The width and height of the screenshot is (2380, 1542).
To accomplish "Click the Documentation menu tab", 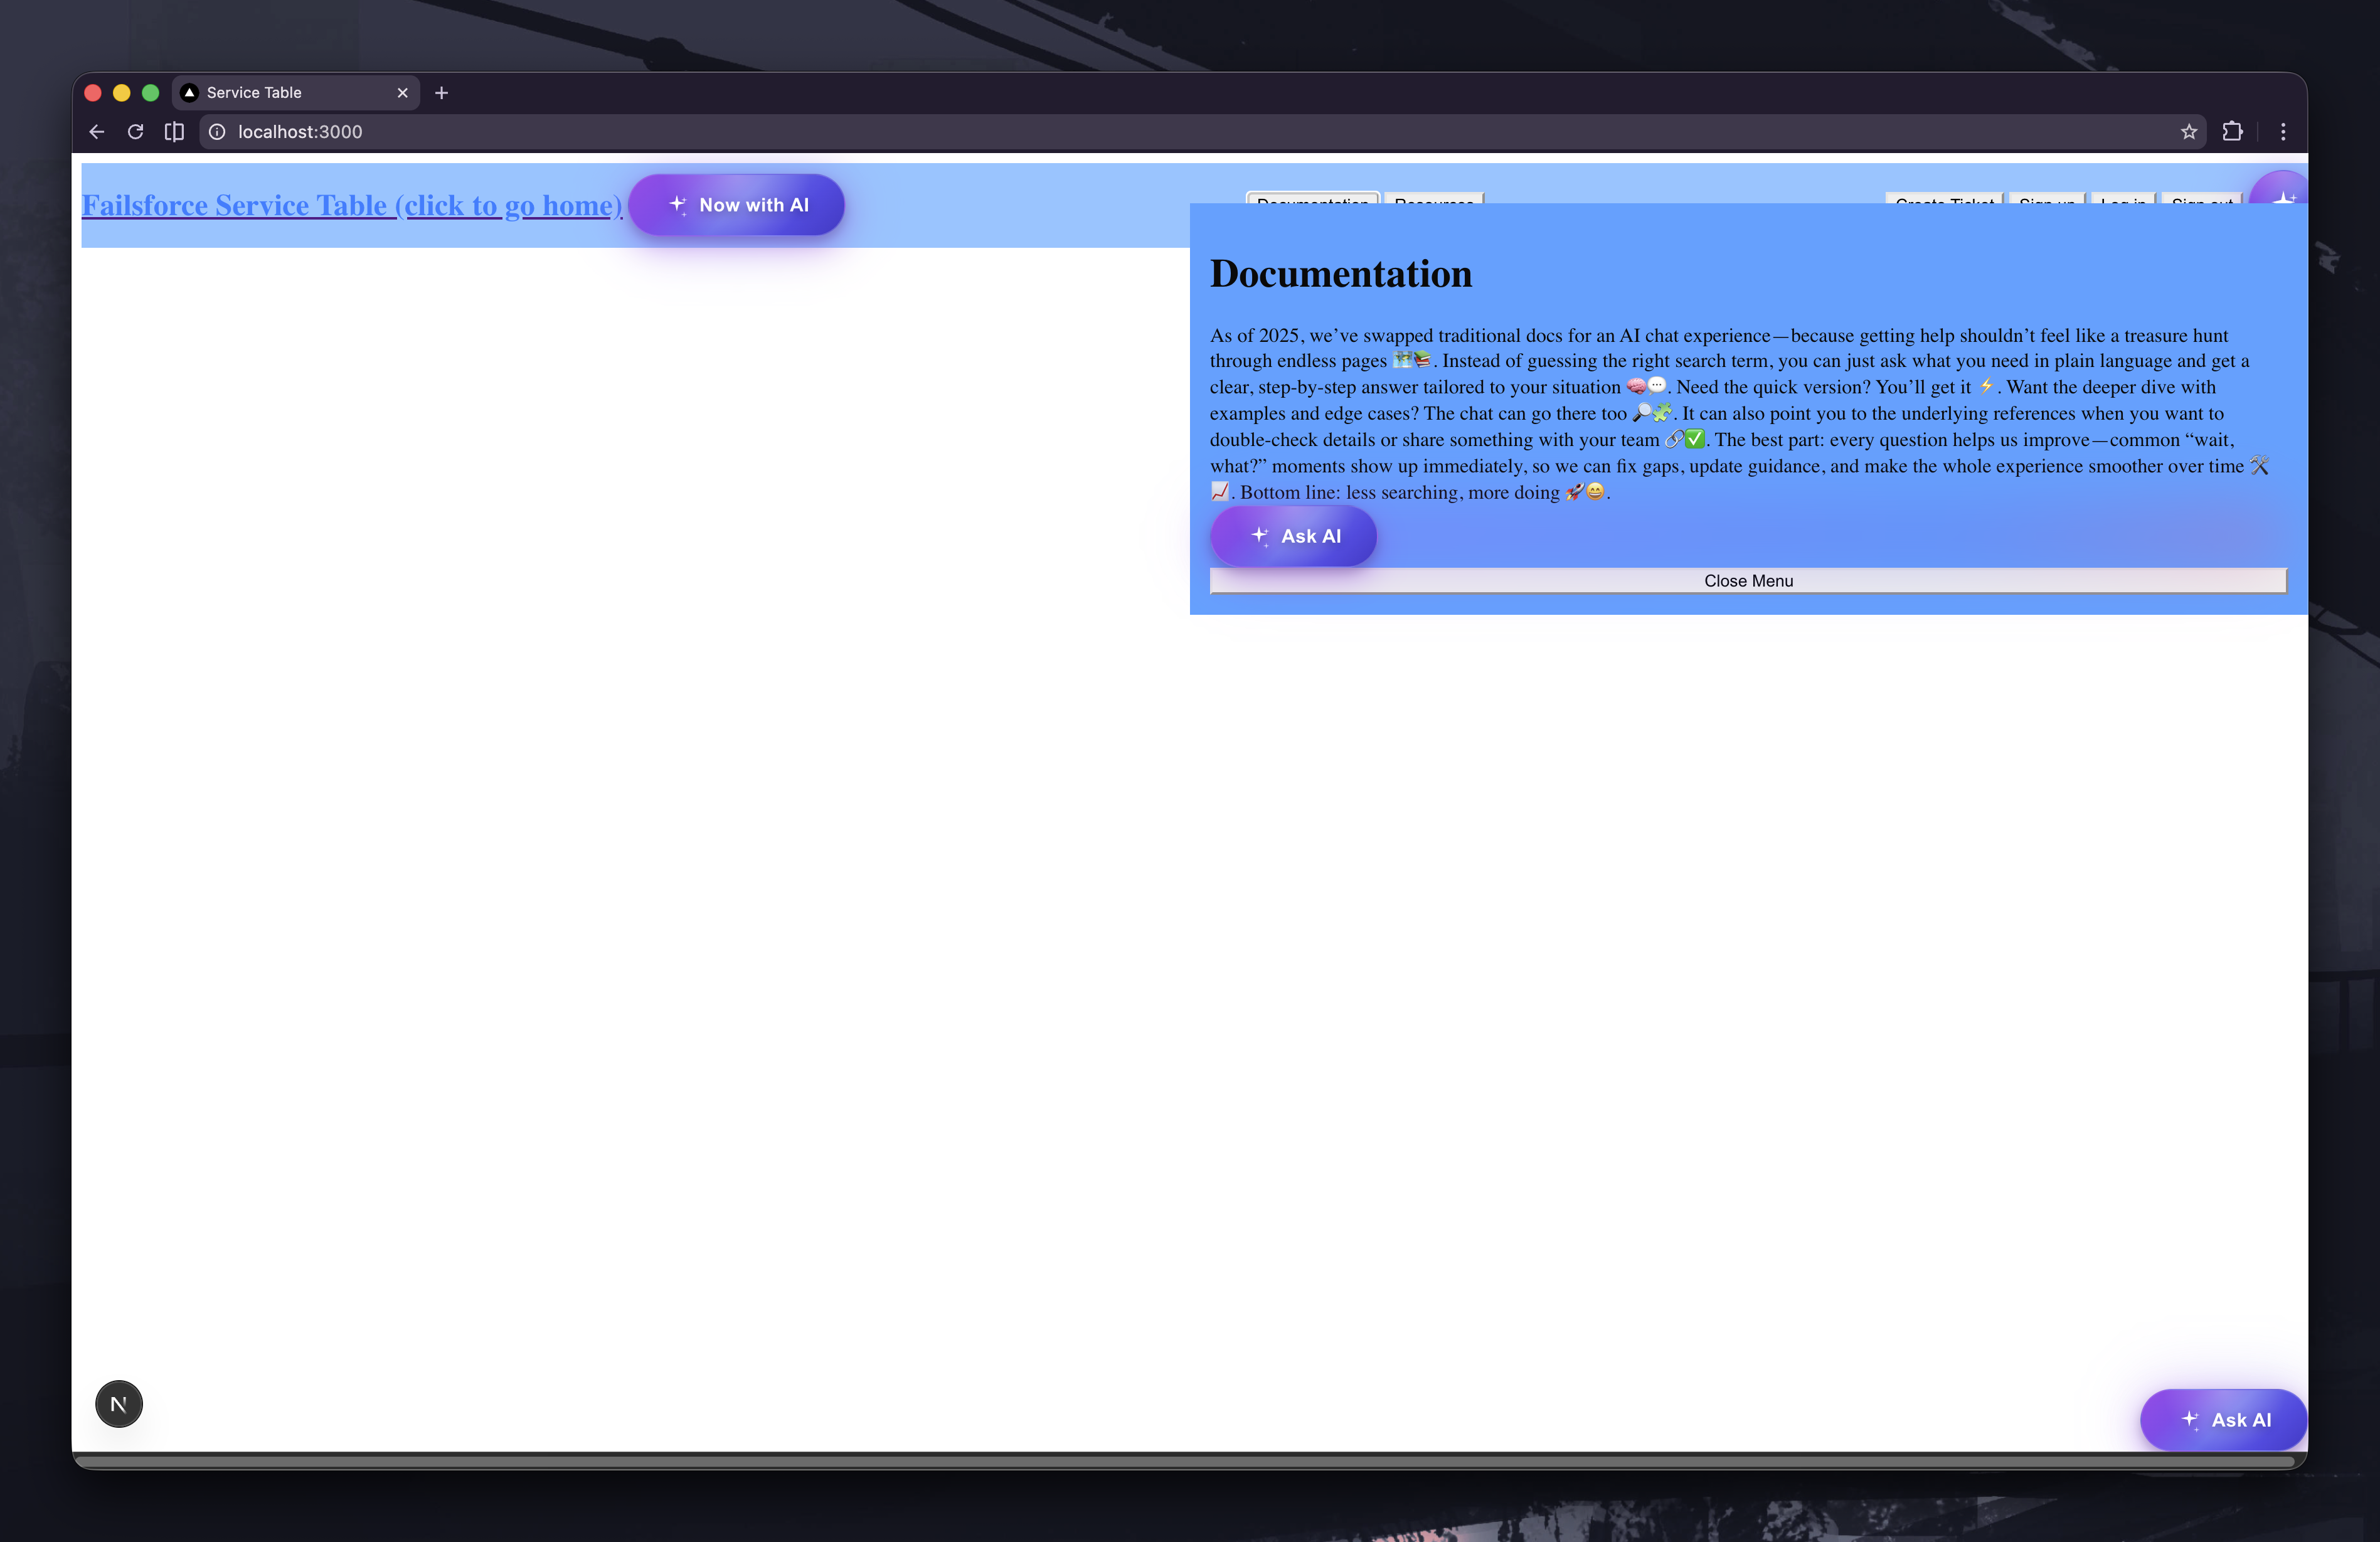I will pyautogui.click(x=1312, y=198).
